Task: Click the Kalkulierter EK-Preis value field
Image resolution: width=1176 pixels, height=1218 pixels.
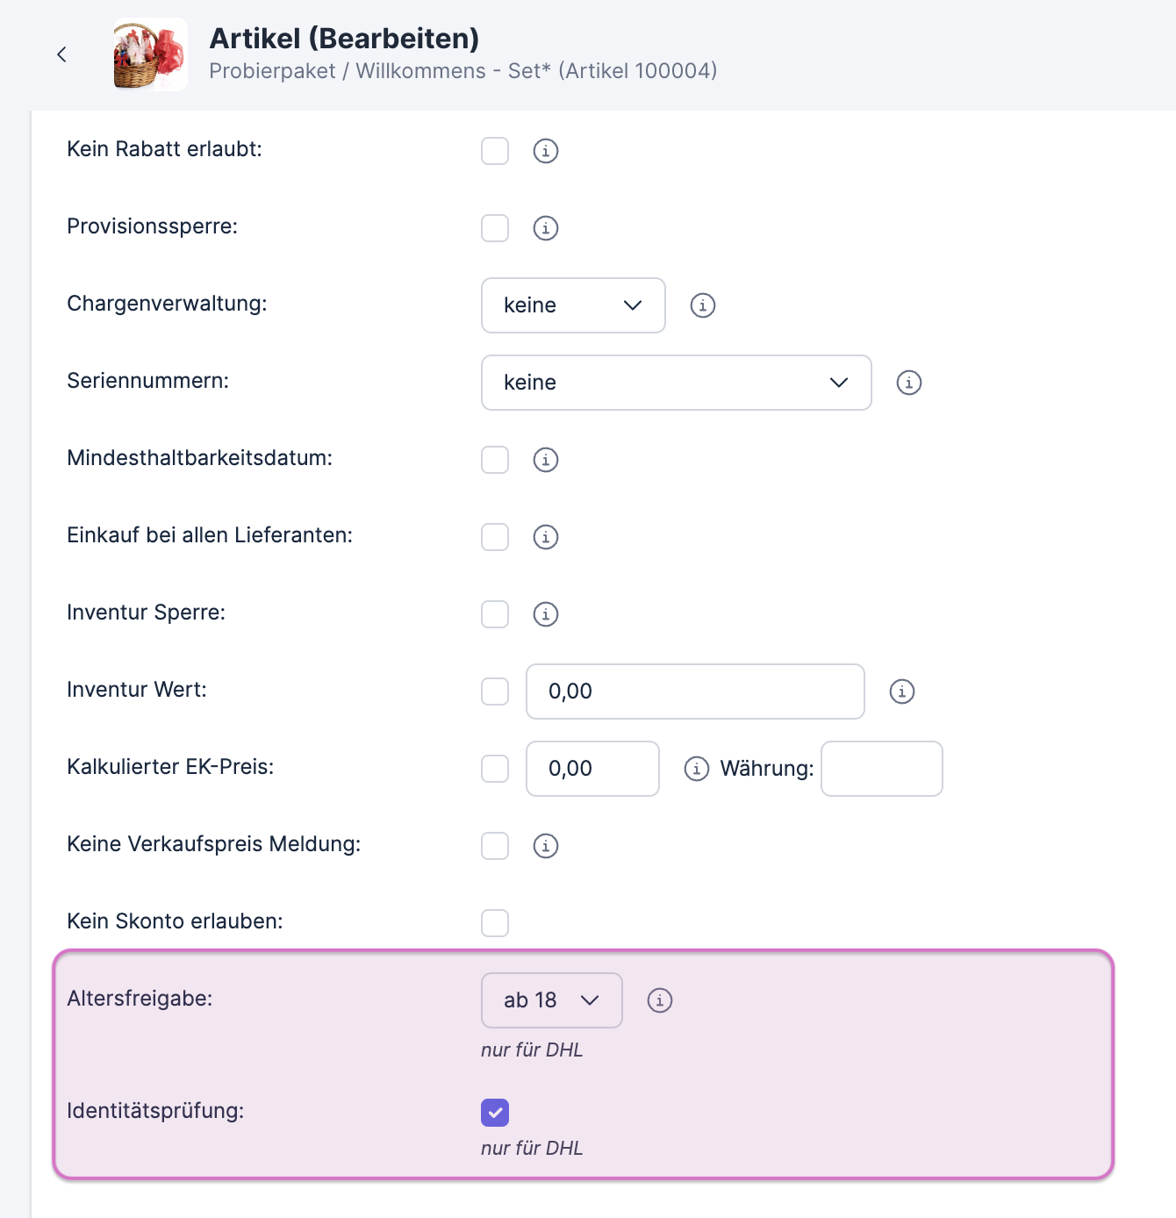Action: (592, 769)
